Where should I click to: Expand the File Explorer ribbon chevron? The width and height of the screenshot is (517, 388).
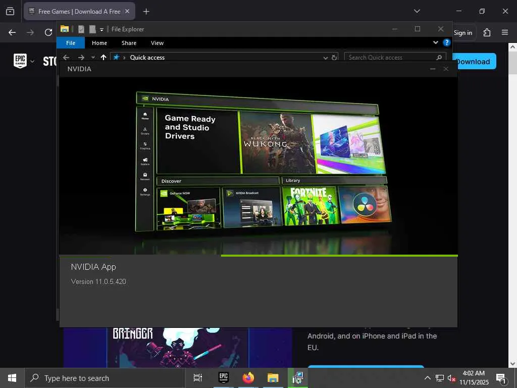tap(436, 43)
